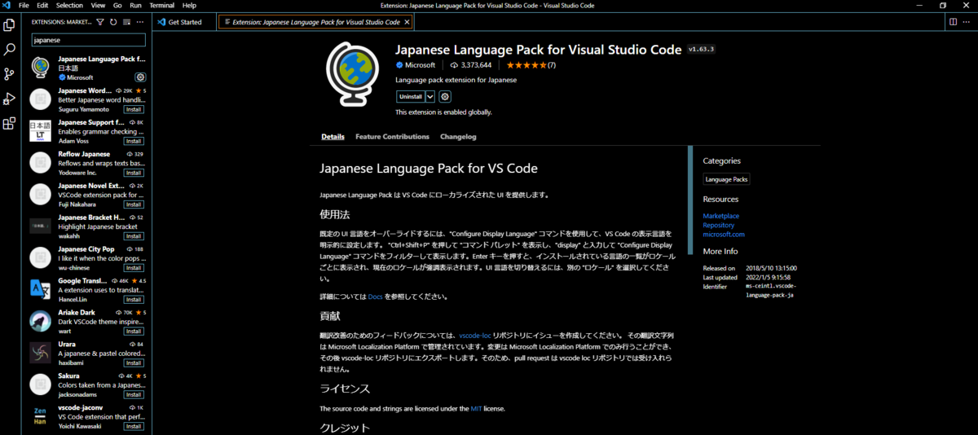This screenshot has width=978, height=435.
Task: Open the Run menu
Action: click(135, 6)
